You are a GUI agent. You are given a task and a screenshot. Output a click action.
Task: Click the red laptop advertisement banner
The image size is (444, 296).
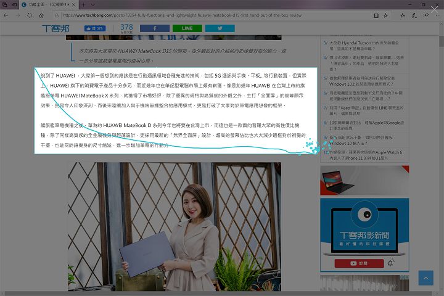click(364, 181)
